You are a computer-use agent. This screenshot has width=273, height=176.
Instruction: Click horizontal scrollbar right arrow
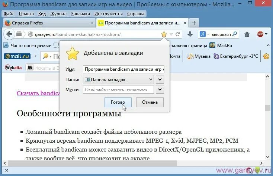(261, 163)
